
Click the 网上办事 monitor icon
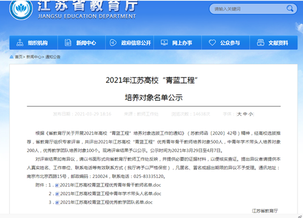click(x=164, y=42)
